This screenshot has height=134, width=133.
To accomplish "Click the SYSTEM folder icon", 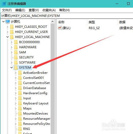I will [x=16, y=68].
